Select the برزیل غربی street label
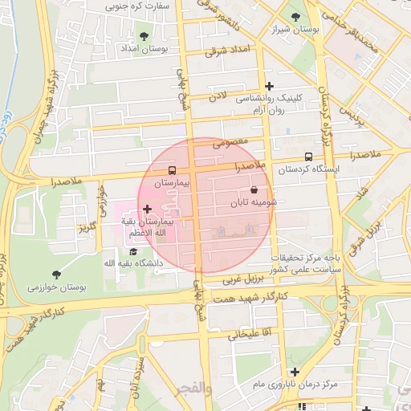The height and width of the screenshot is (411, 411). click(x=243, y=279)
